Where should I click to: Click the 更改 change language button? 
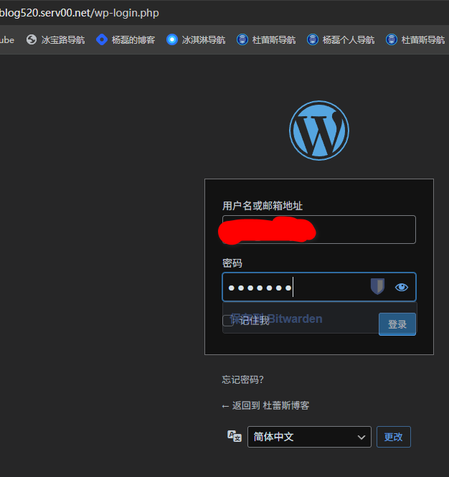pos(394,436)
